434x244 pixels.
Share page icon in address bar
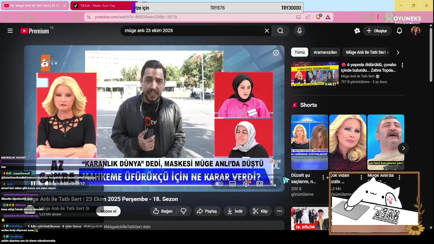click(308, 17)
